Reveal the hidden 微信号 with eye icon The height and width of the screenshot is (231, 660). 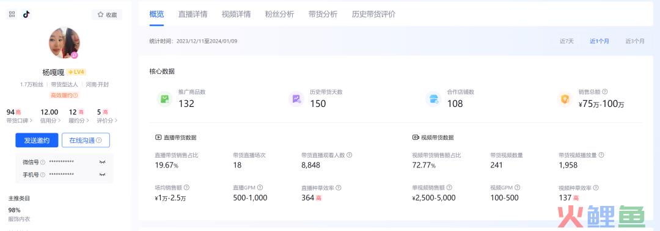[102, 162]
